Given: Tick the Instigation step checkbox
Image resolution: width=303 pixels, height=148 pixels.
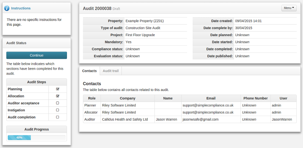Looking at the screenshot, I should 58,110.
